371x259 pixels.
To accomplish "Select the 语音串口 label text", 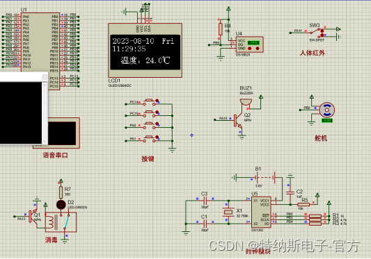I will coord(56,155).
